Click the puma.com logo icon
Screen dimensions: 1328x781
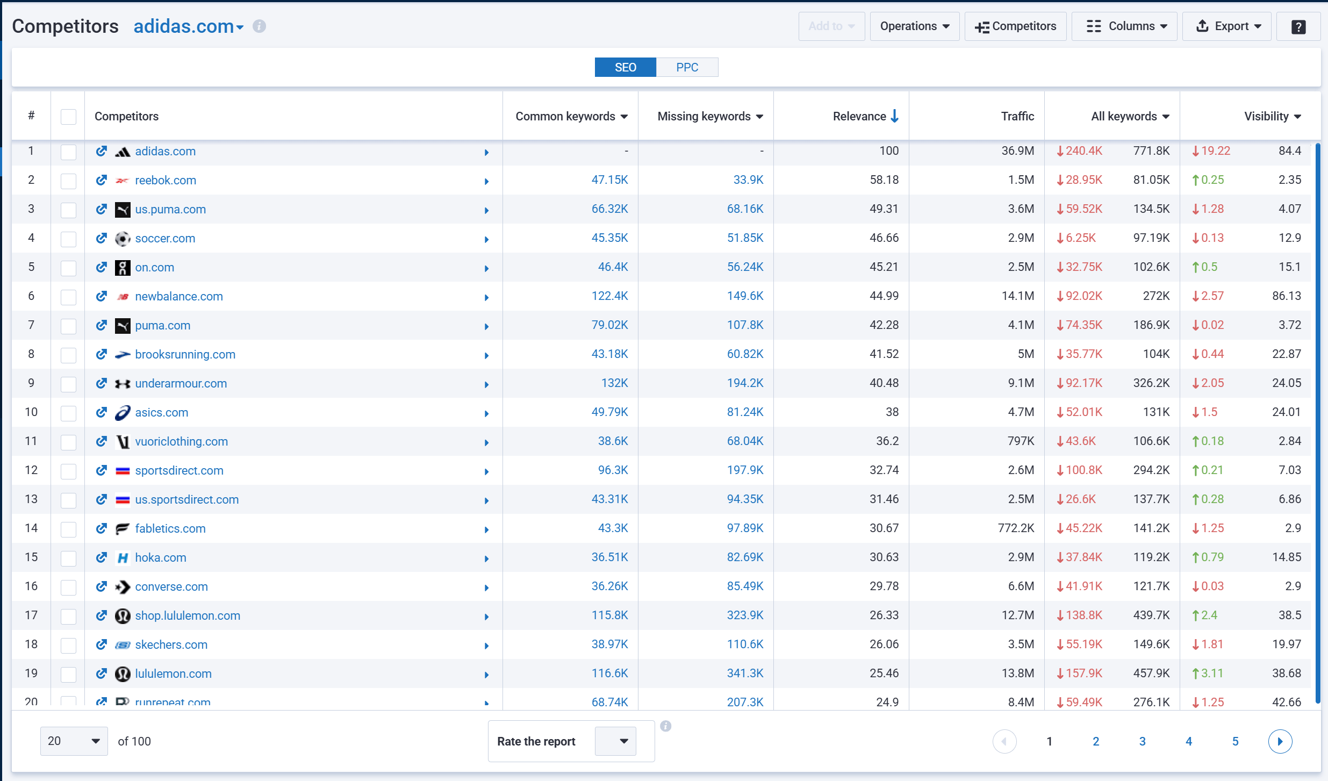click(x=123, y=325)
